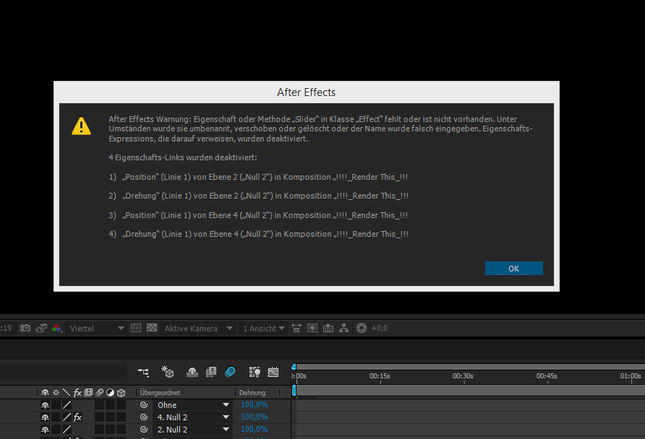
Task: Click the yellow warning triangle icon
Action: click(82, 126)
